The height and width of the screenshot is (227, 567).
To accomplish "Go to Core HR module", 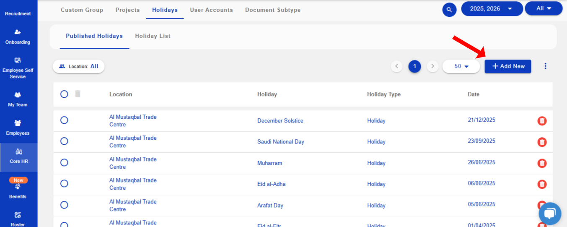I will click(18, 156).
